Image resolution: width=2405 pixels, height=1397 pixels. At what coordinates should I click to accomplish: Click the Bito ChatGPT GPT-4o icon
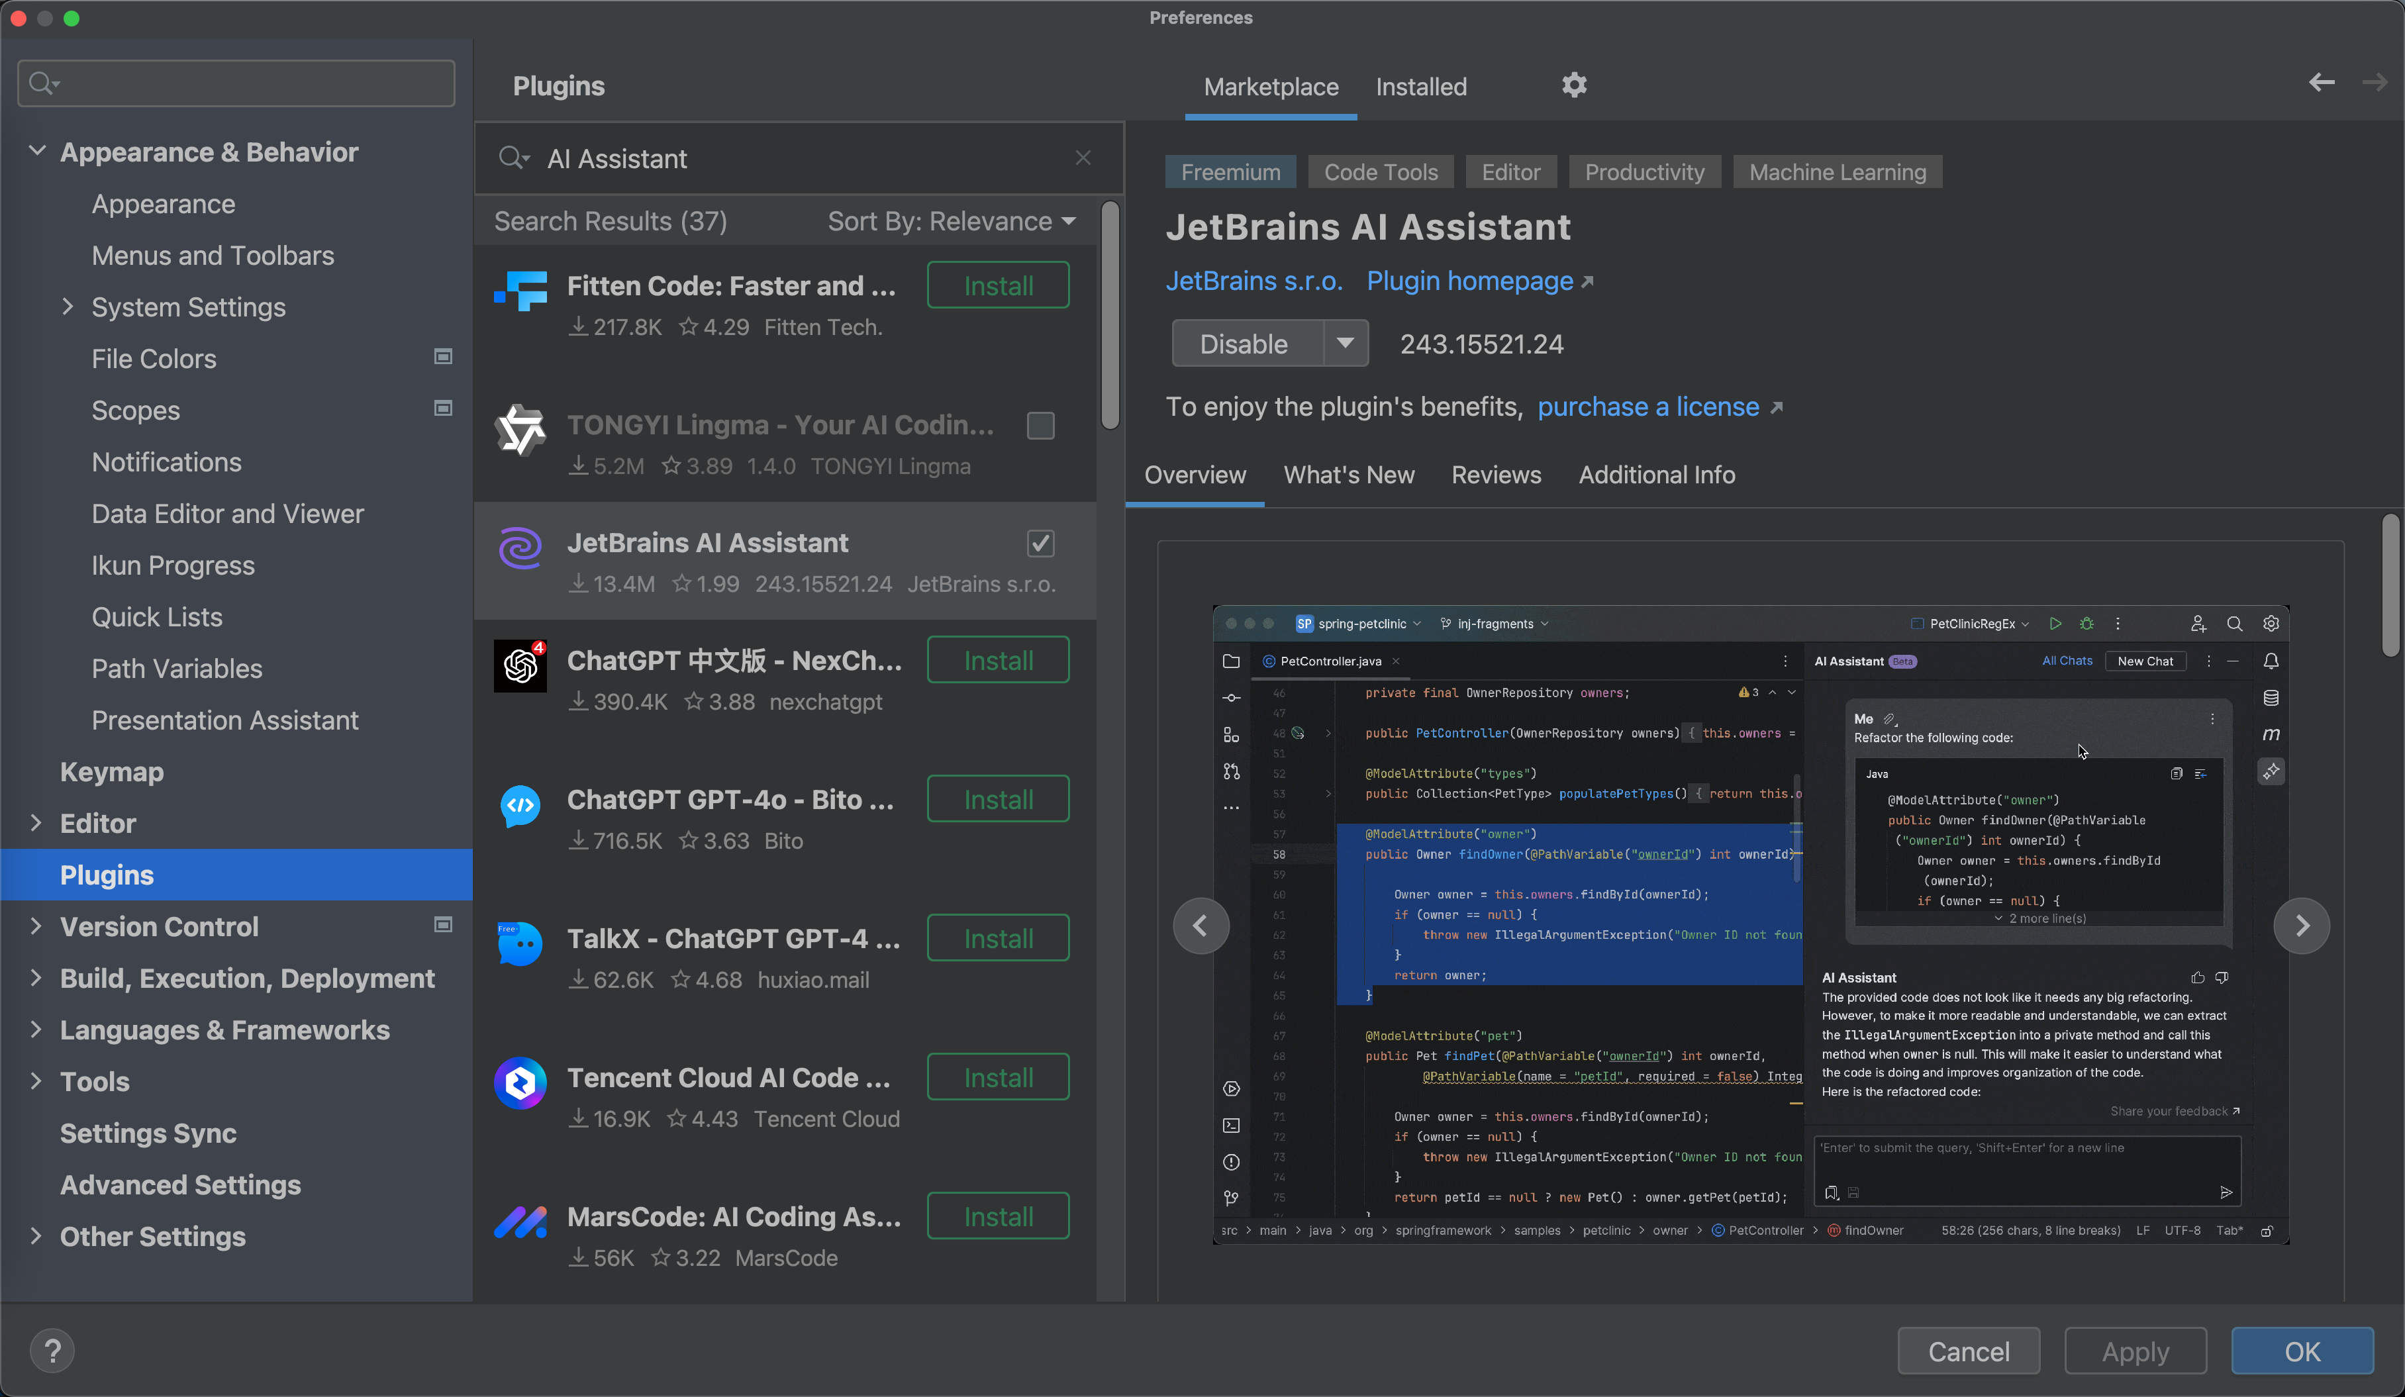pos(520,805)
